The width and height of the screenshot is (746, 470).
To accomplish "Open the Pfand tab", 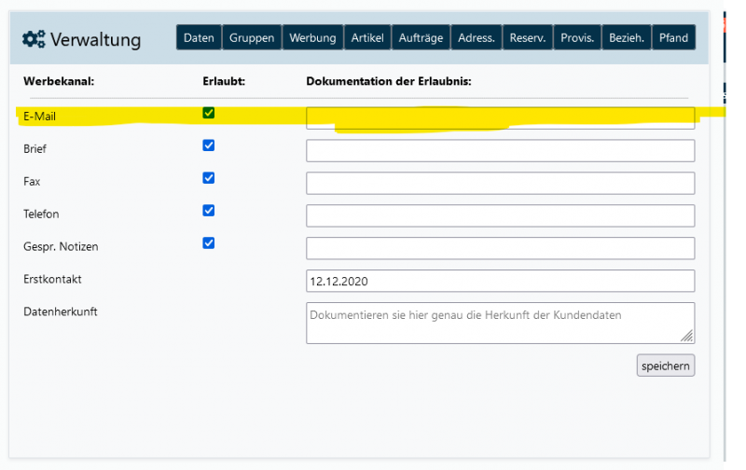I will click(x=673, y=38).
